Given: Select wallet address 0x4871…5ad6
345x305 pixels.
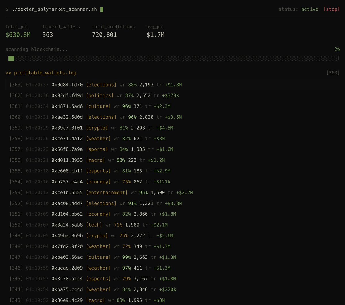Looking at the screenshot, I should click(67, 106).
